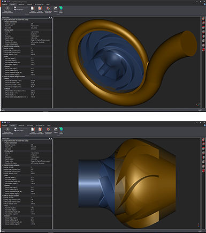Screen dimensions: 206x233
Task: Click Global Setup icon in volute pump window
Action: pos(7,10)
